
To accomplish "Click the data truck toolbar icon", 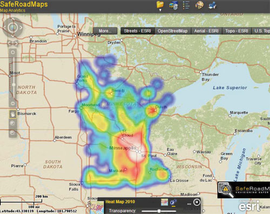I will (x=174, y=5).
